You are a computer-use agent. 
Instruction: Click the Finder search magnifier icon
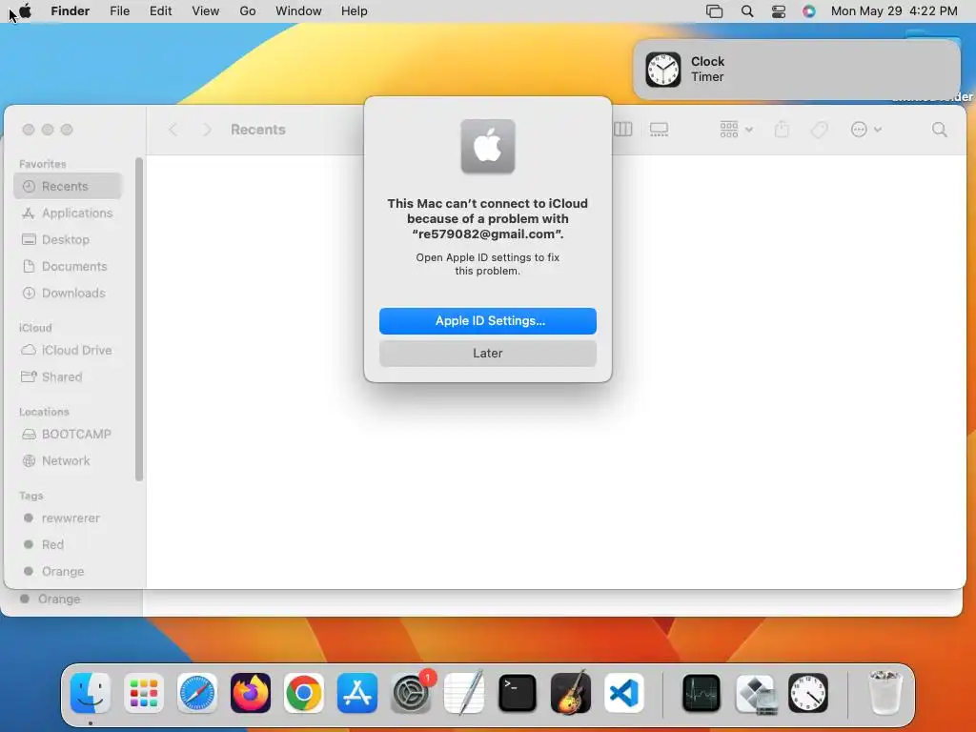tap(939, 130)
